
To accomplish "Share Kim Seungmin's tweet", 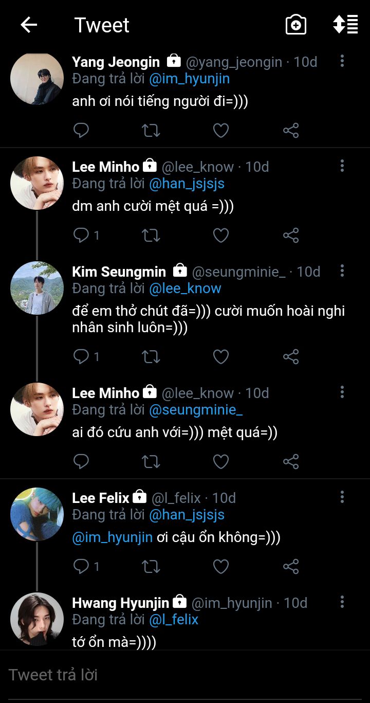I will pos(291,357).
